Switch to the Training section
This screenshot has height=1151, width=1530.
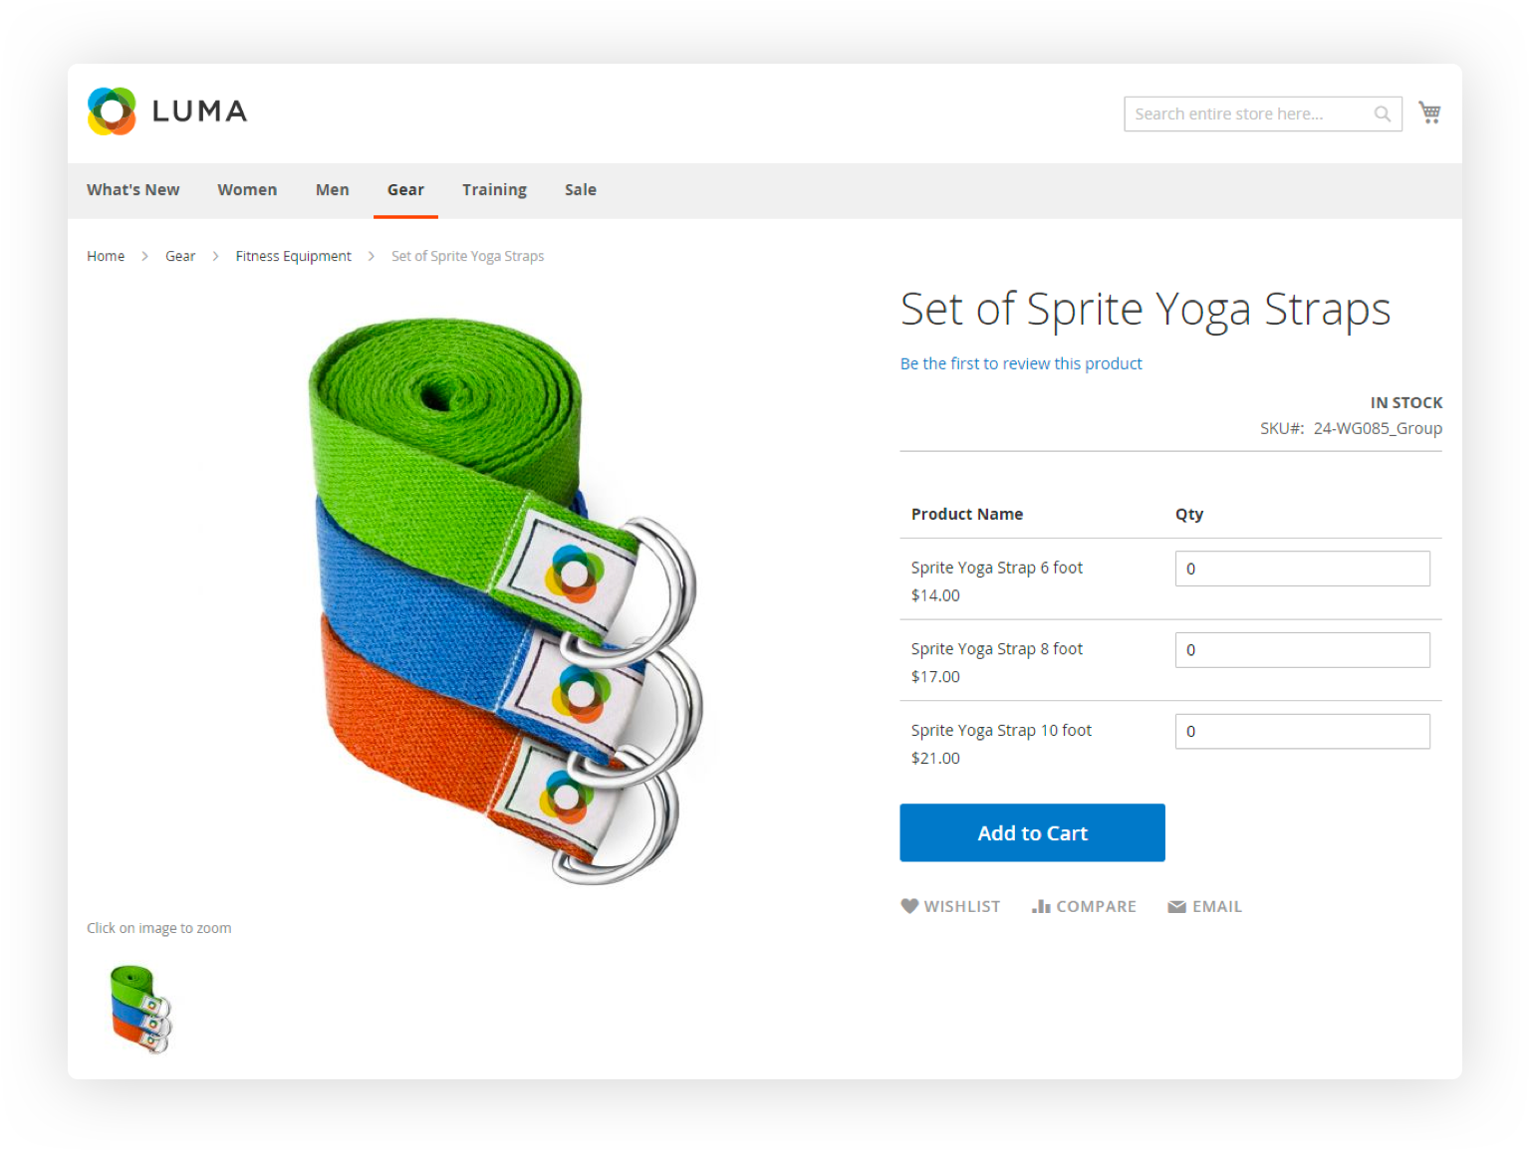pyautogui.click(x=494, y=189)
